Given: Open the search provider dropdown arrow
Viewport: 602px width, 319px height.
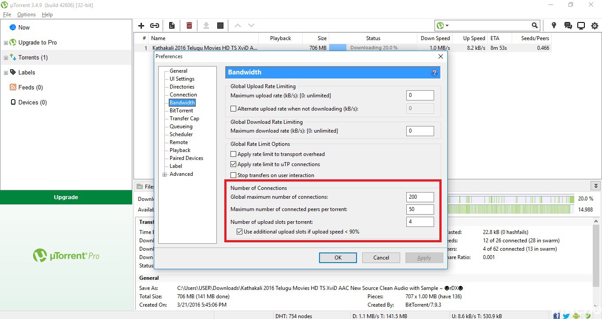Looking at the screenshot, I should (x=447, y=26).
